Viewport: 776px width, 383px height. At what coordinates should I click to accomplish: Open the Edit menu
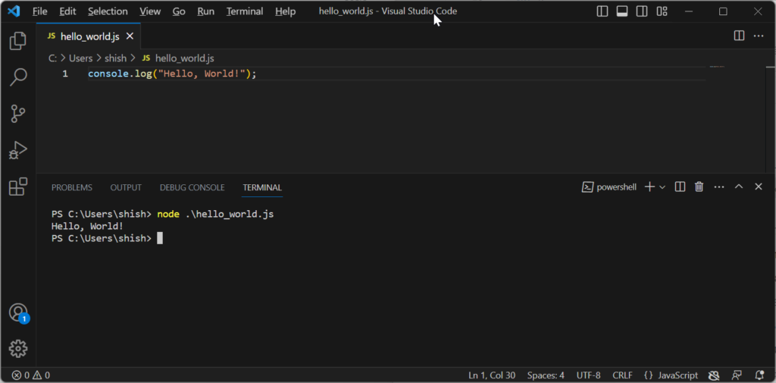[67, 11]
